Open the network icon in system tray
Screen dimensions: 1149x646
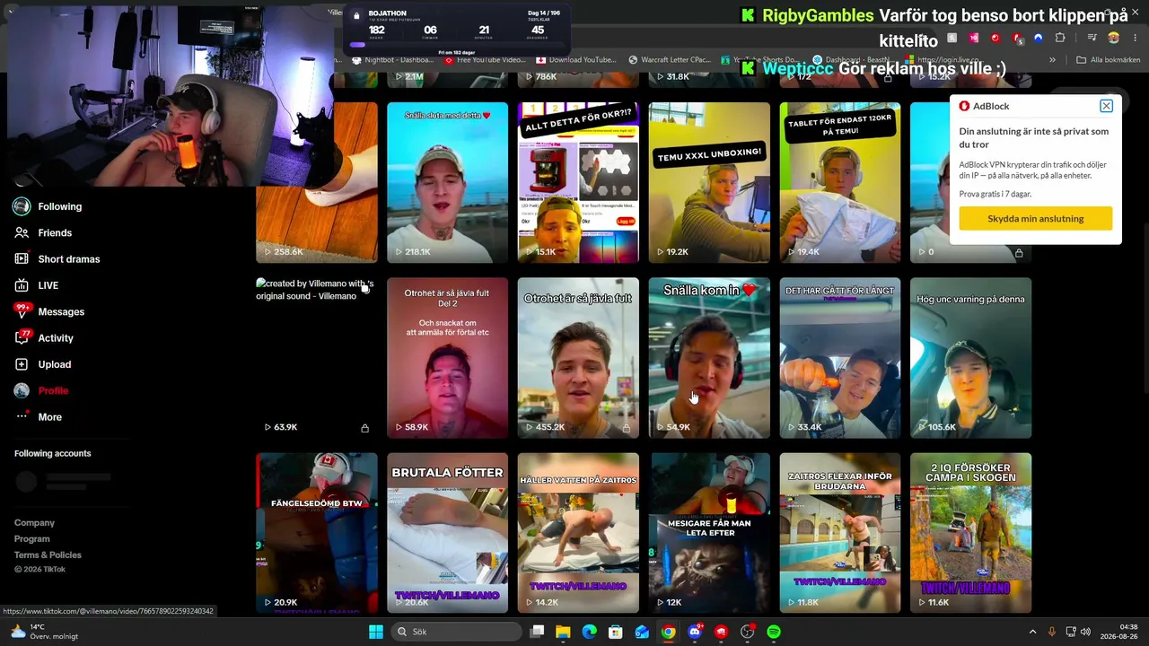pos(1072,632)
